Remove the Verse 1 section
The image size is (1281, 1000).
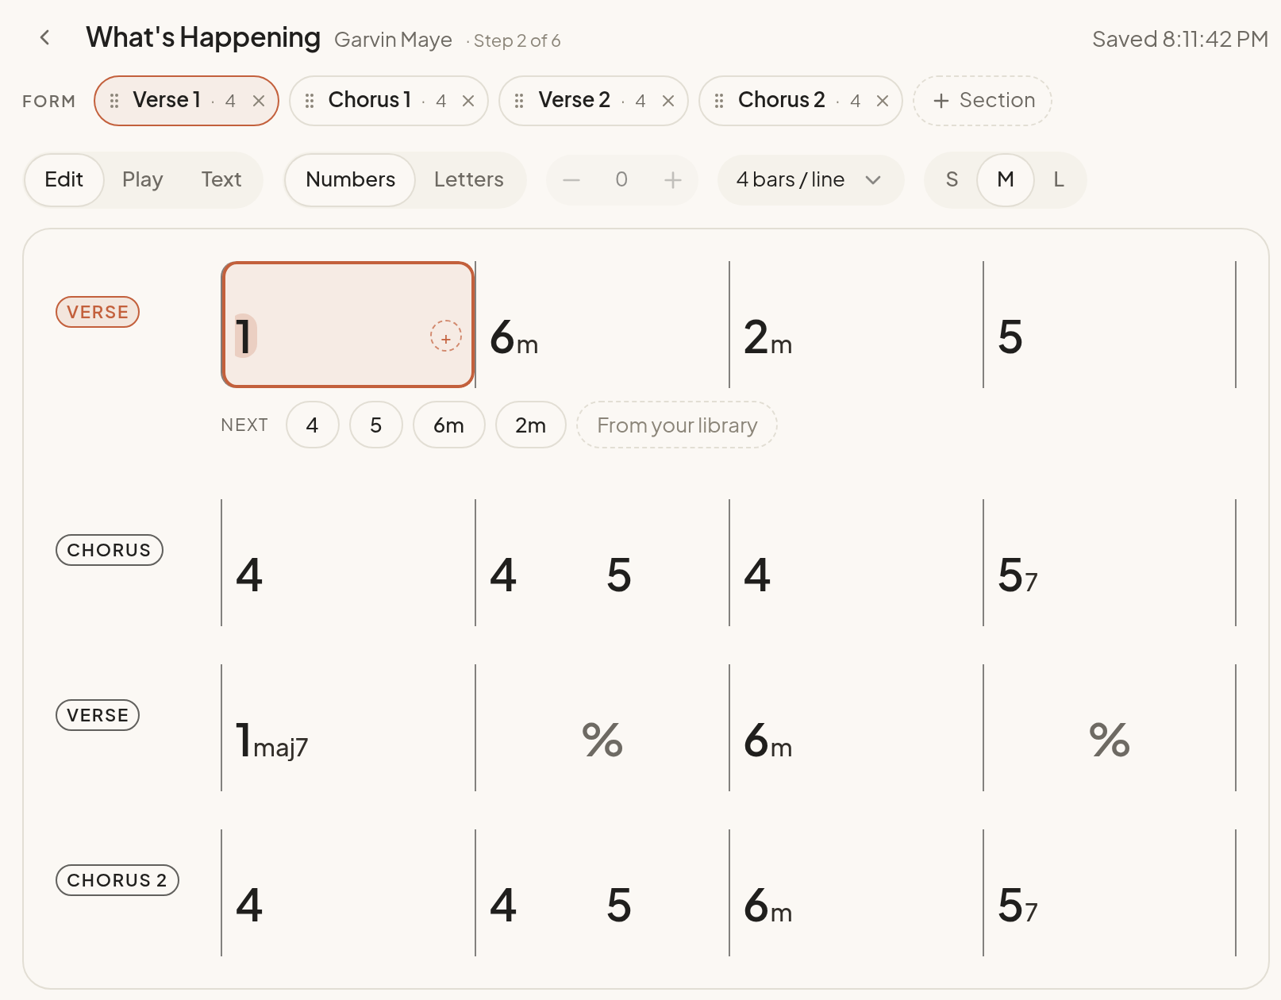[x=259, y=101]
